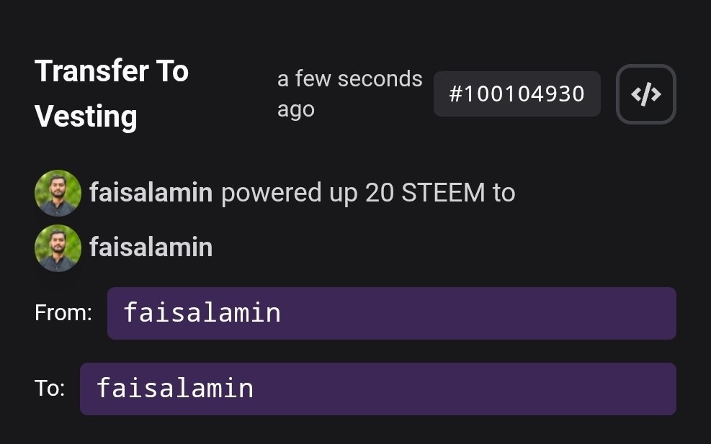This screenshot has width=711, height=444.
Task: Click the a few seconds ago timestamp
Action: tap(349, 94)
